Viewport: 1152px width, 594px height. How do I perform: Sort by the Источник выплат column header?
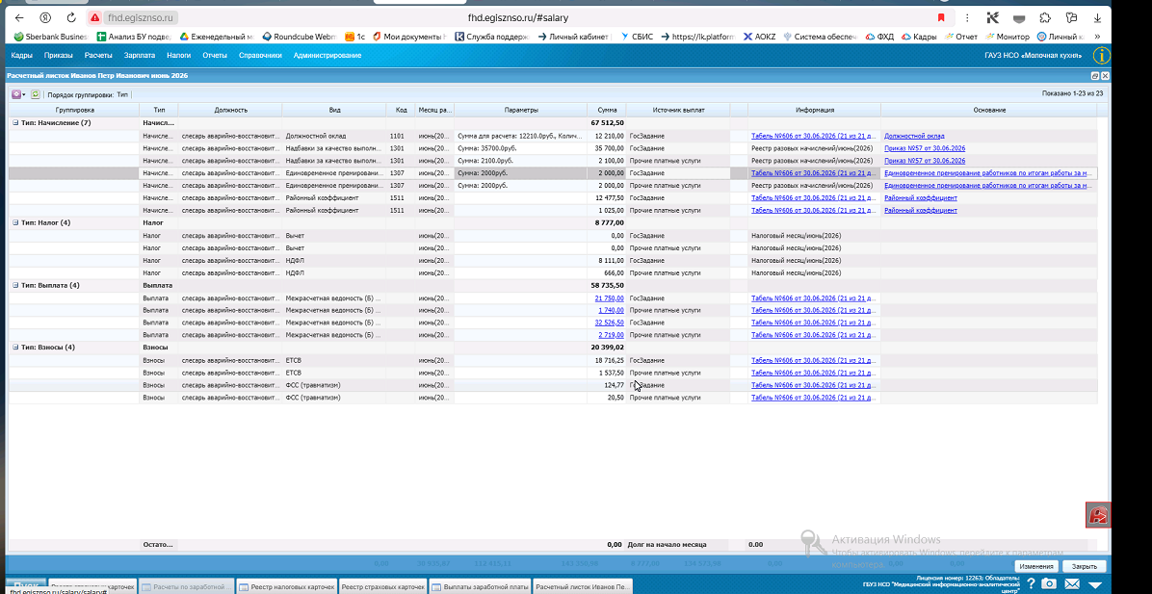pos(678,110)
